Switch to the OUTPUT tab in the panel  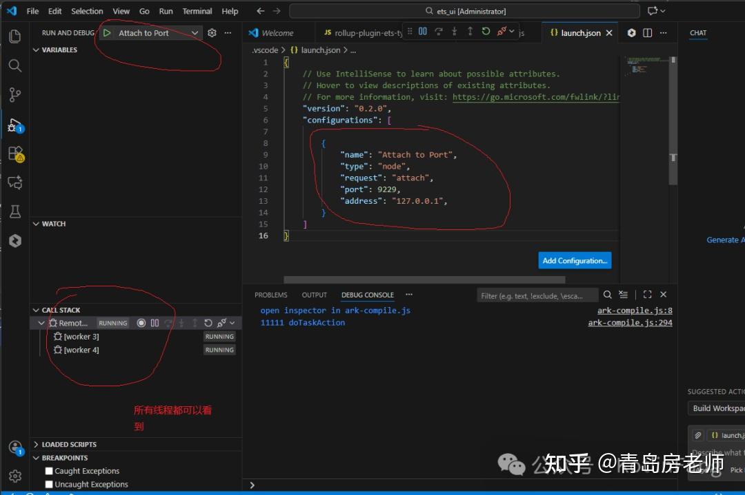click(x=314, y=295)
